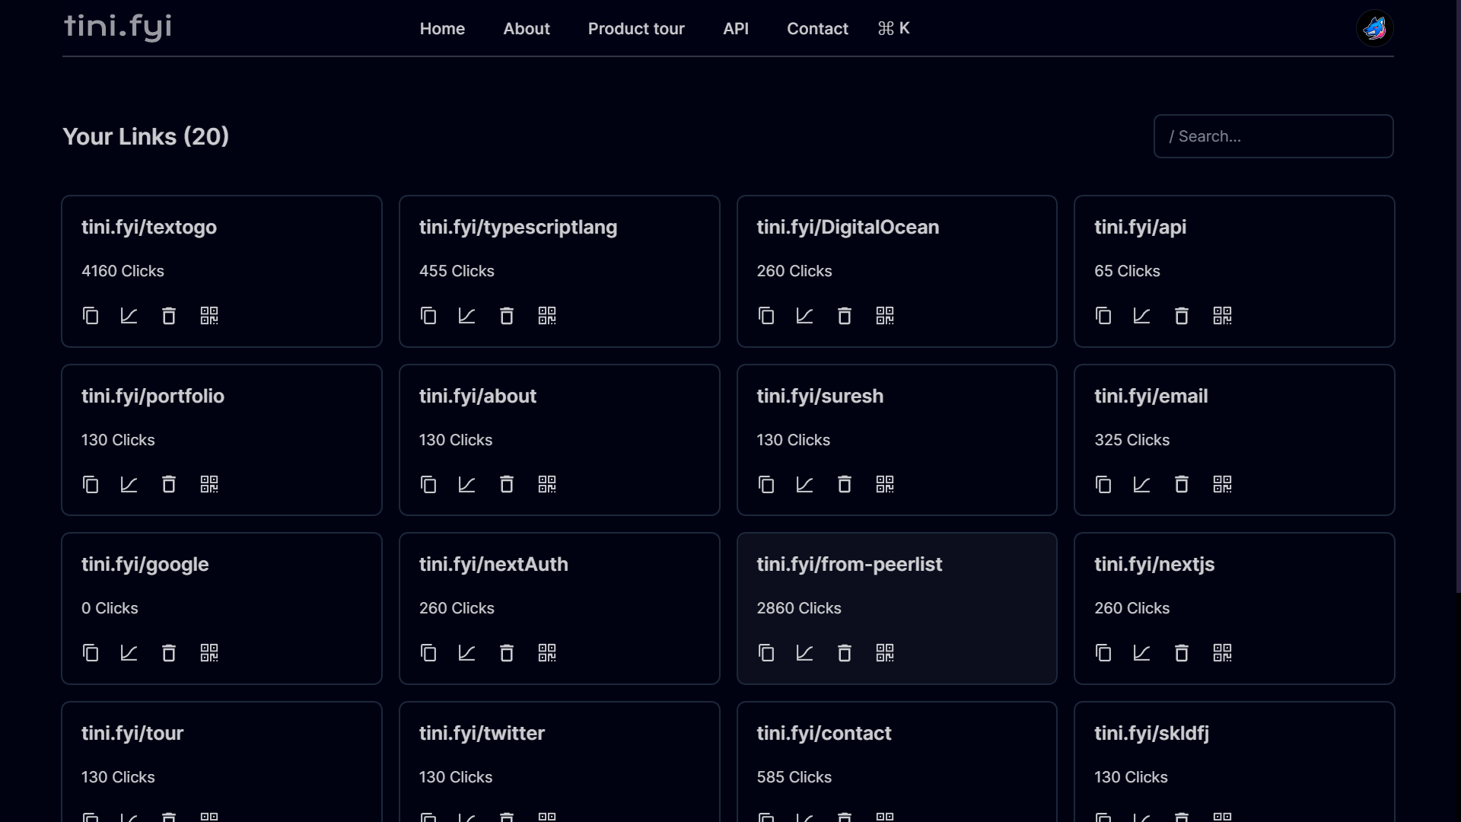
Task: Show QR code for tini.fyi/nextjs
Action: [1222, 653]
